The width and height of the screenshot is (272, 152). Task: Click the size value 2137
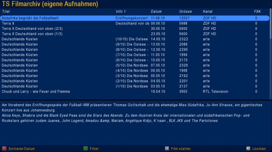(183, 86)
